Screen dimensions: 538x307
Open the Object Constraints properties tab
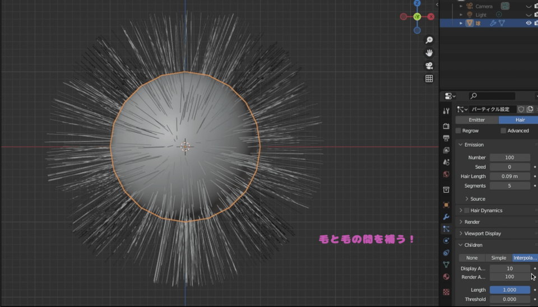(446, 253)
